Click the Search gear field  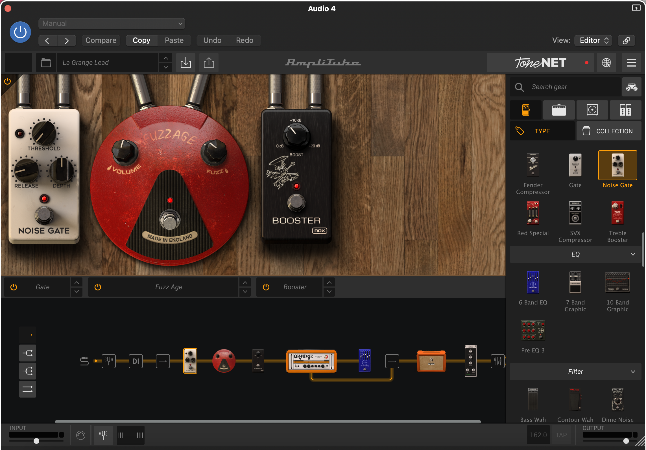pyautogui.click(x=565, y=87)
